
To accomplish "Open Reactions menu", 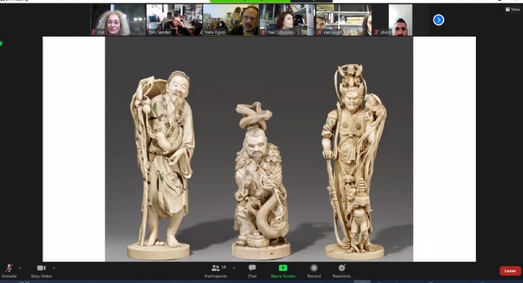I will pyautogui.click(x=342, y=270).
